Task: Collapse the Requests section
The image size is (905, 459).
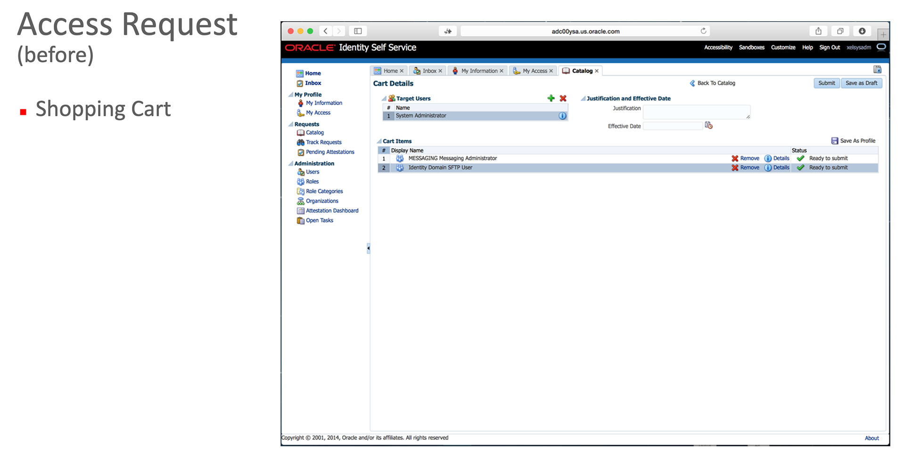Action: pos(291,124)
